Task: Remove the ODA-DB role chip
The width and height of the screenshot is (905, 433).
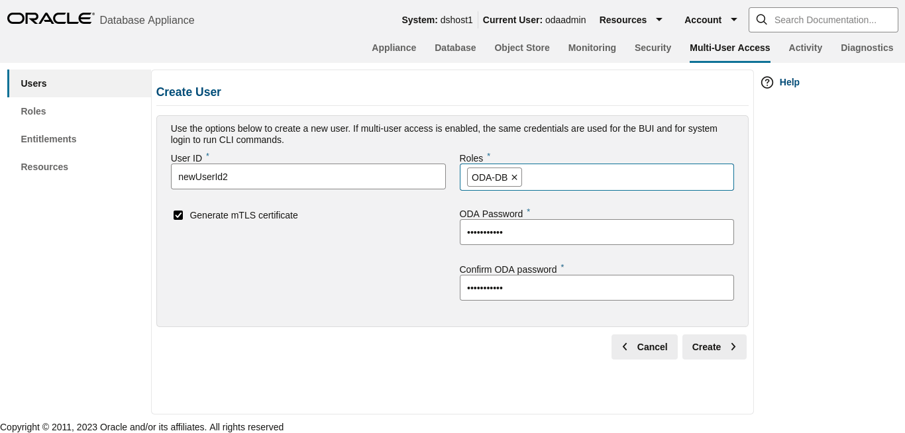Action: click(x=514, y=177)
